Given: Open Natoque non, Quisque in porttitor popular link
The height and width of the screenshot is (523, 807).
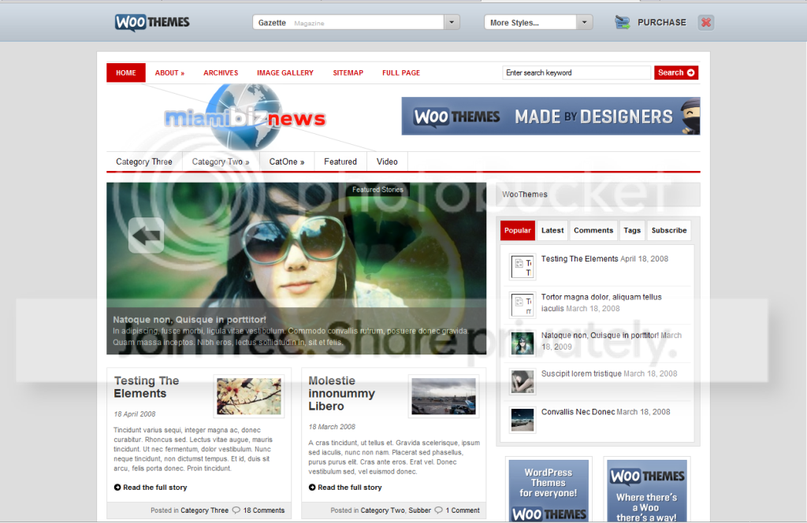Looking at the screenshot, I should tap(600, 336).
